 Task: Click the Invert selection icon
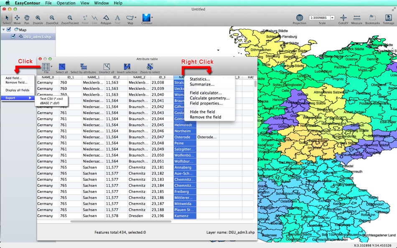tap(127, 68)
